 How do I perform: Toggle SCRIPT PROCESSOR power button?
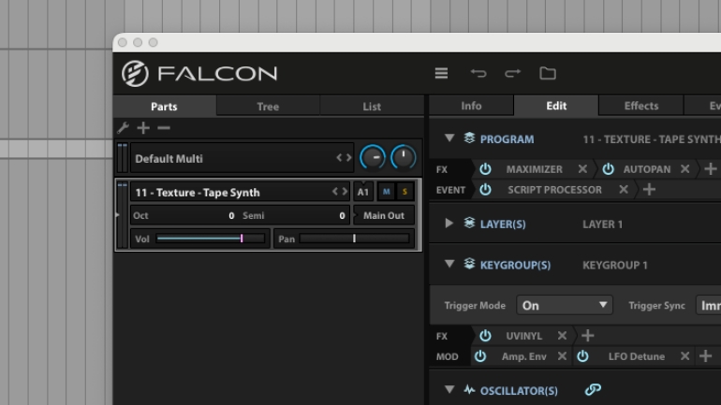tap(485, 189)
